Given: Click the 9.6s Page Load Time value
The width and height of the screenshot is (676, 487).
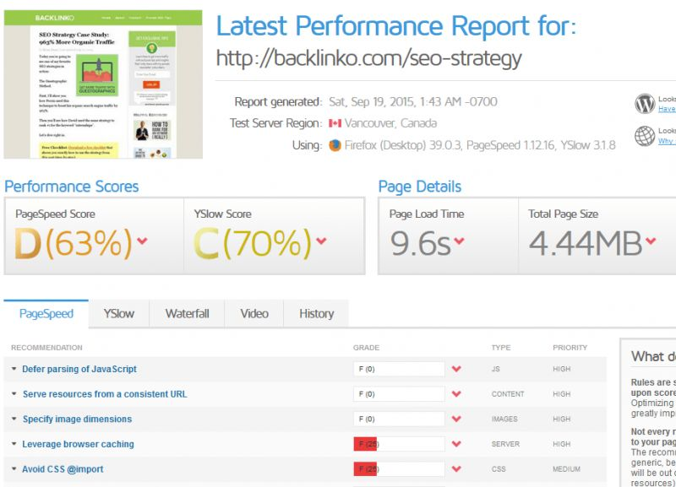Looking at the screenshot, I should tap(420, 244).
